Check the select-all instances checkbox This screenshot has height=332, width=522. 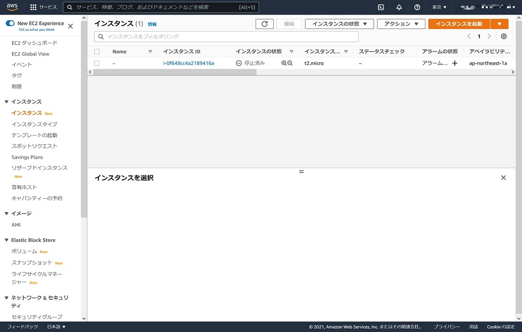[x=97, y=52]
